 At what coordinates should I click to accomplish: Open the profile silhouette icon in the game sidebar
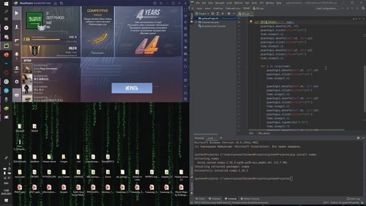(x=17, y=27)
